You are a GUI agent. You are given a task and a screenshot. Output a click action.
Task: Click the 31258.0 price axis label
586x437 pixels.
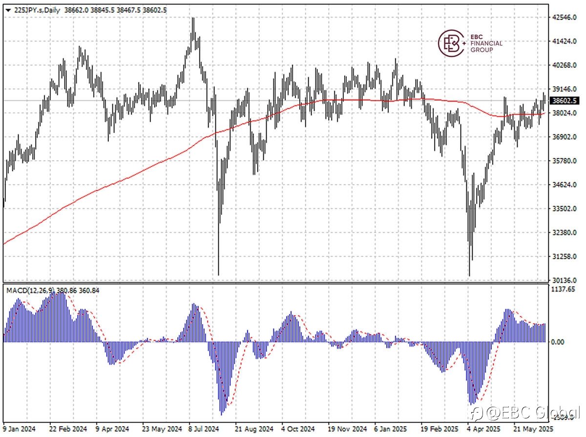point(565,256)
